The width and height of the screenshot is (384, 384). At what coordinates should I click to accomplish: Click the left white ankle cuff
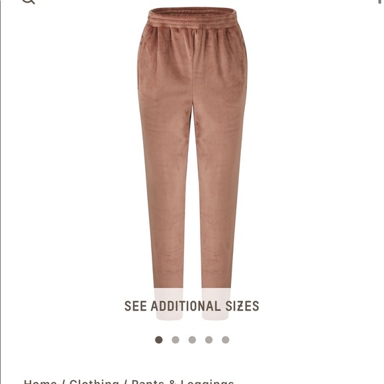[168, 304]
